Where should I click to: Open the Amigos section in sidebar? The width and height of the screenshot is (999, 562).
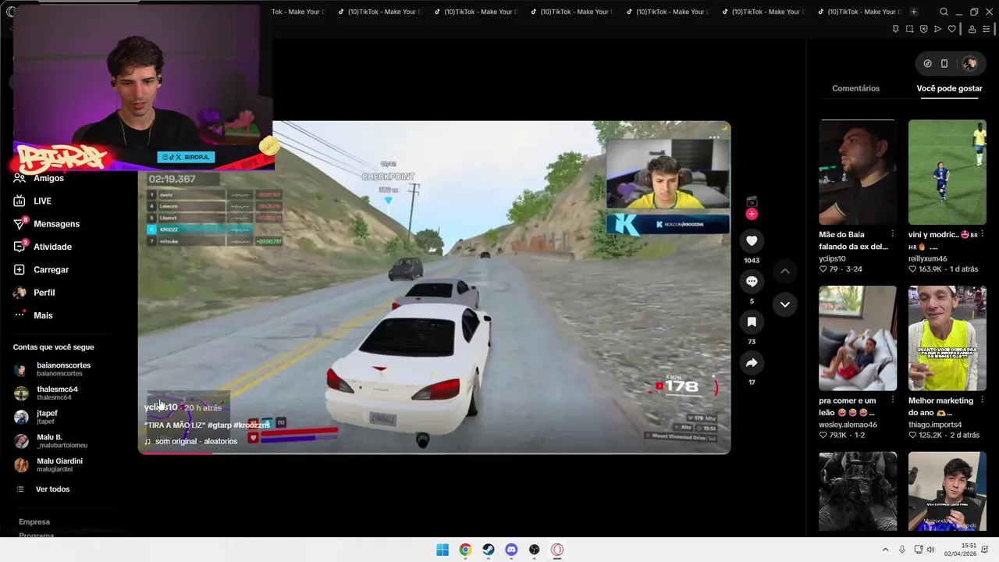pos(48,178)
